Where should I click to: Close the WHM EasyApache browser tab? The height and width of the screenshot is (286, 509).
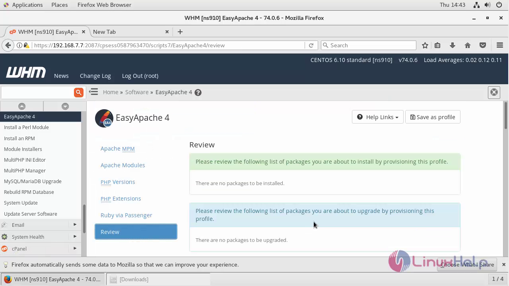[x=83, y=32]
